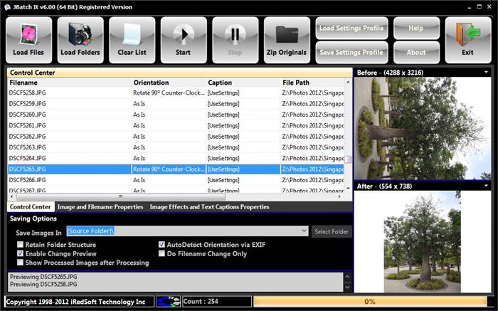498x311 pixels.
Task: Switch to Image and Filename Properties tab
Action: click(x=100, y=207)
